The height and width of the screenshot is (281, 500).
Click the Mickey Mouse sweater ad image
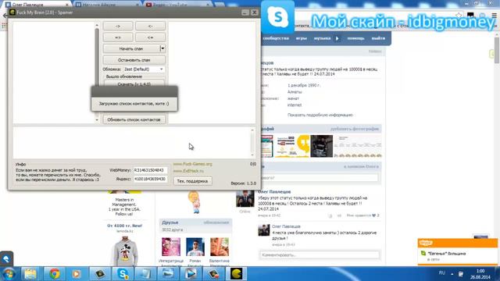tap(125, 251)
